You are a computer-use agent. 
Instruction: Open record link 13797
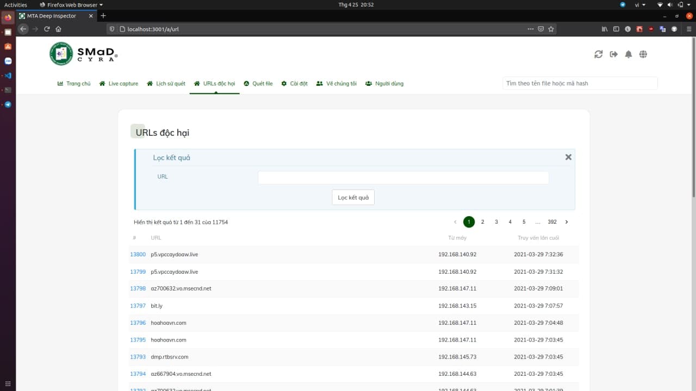138,306
